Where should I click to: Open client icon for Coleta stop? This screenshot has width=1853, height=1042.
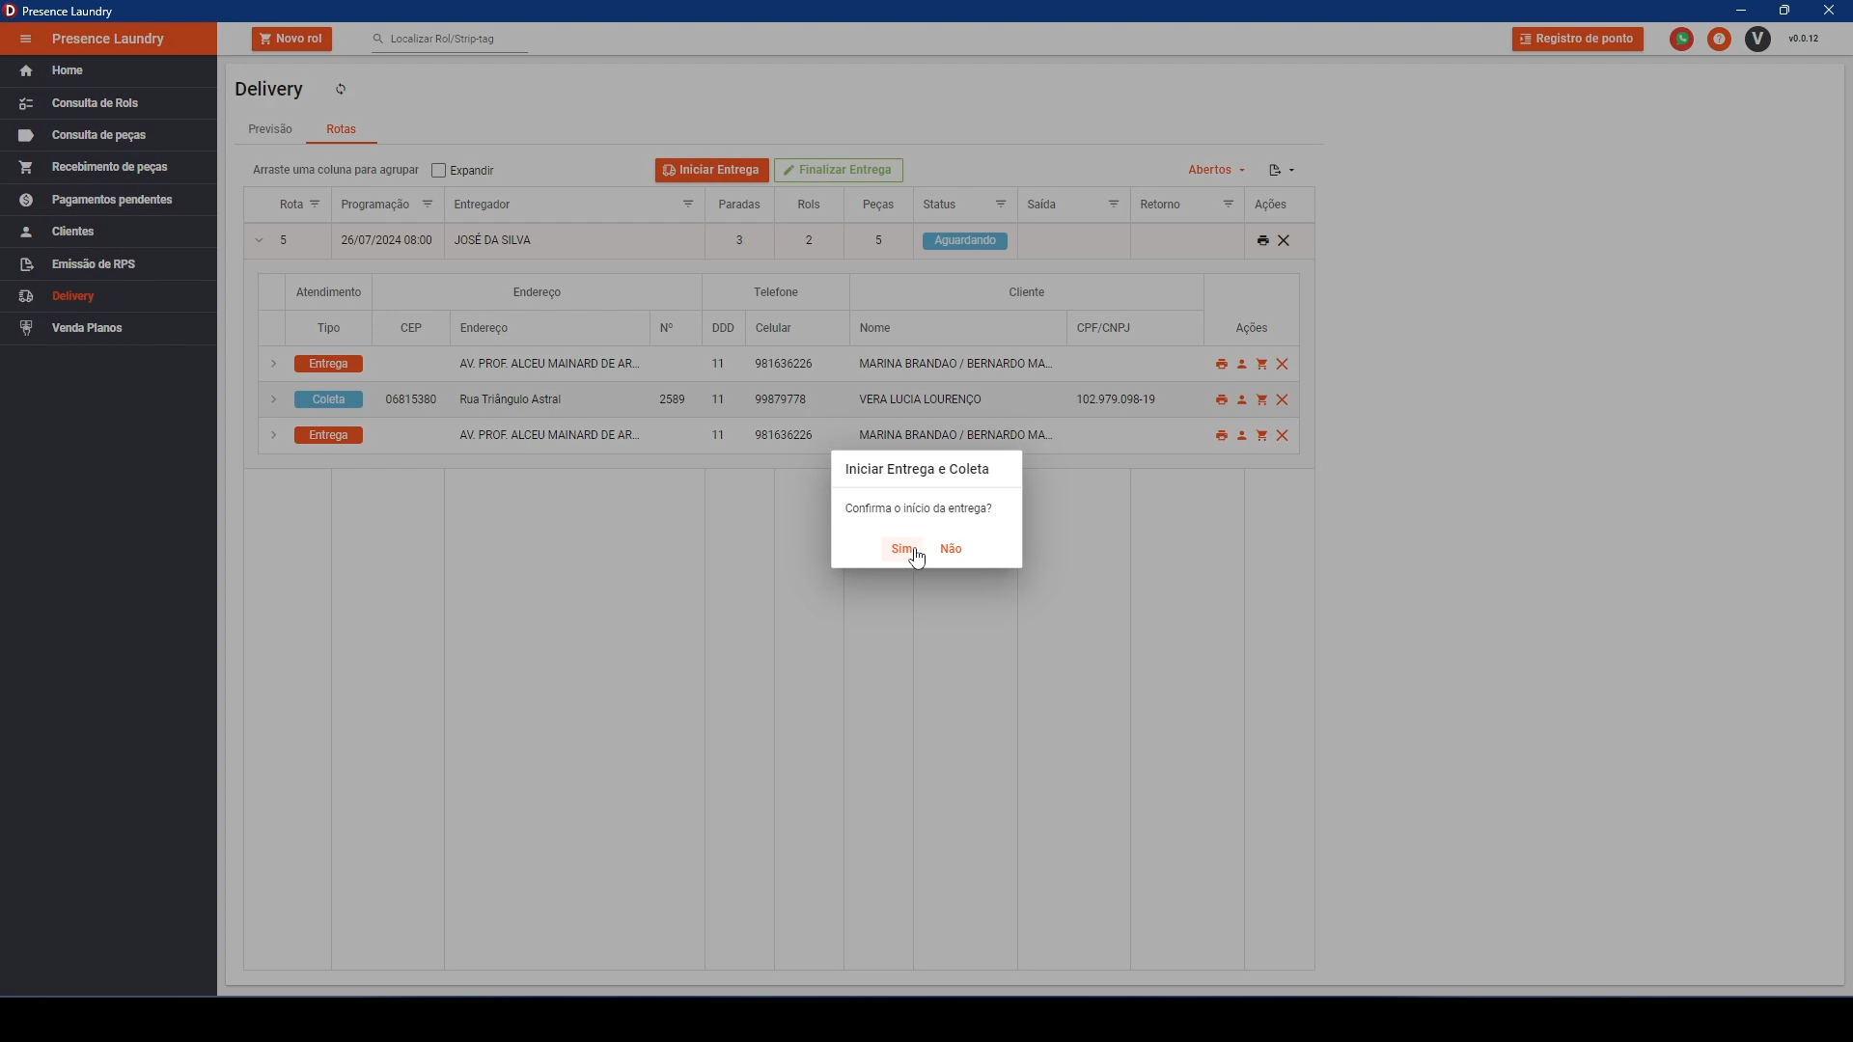click(1242, 400)
